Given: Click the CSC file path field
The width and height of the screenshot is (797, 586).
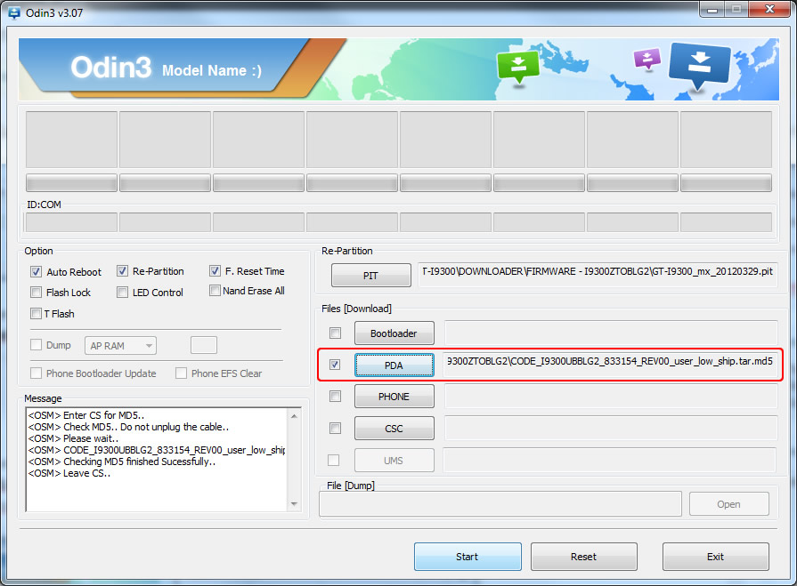Looking at the screenshot, I should (611, 428).
